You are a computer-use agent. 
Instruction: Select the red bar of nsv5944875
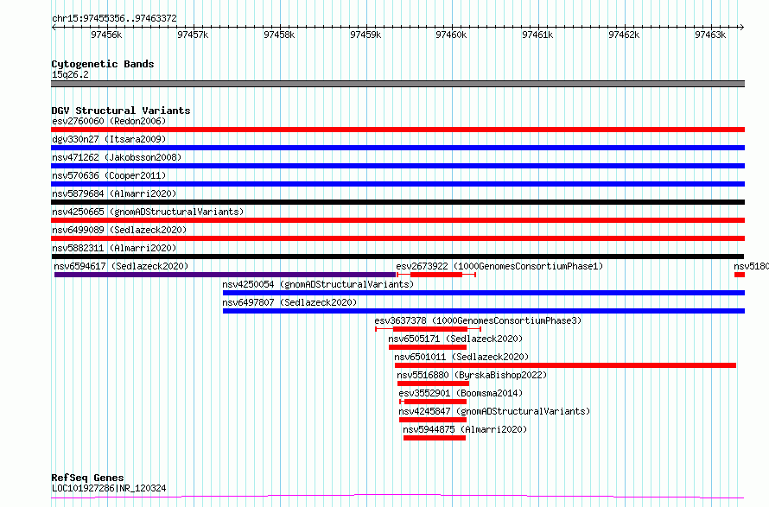coord(435,438)
